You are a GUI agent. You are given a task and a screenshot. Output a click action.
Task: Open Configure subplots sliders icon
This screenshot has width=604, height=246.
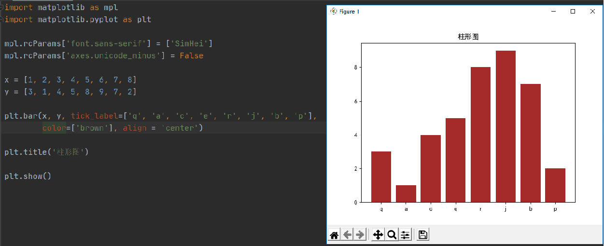tap(405, 235)
